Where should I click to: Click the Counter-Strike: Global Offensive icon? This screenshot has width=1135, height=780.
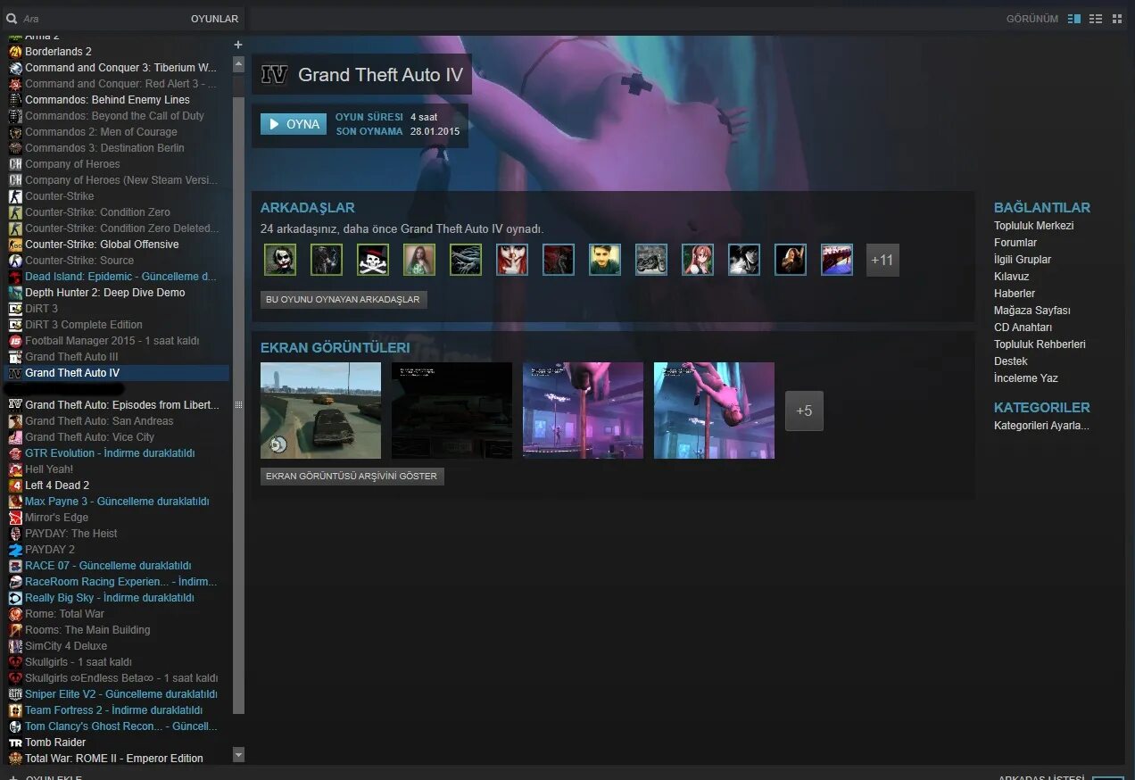pyautogui.click(x=15, y=245)
